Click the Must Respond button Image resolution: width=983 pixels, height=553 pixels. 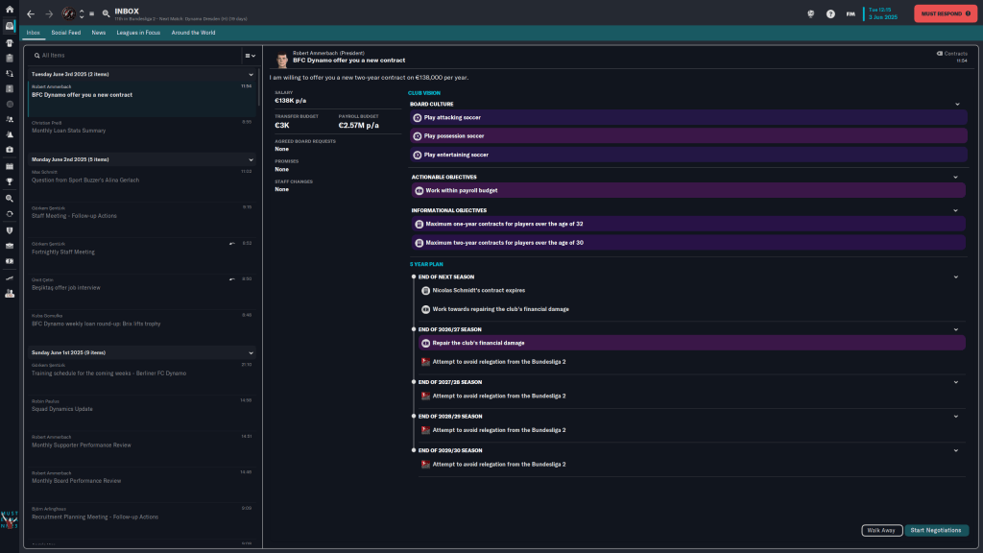(x=945, y=13)
